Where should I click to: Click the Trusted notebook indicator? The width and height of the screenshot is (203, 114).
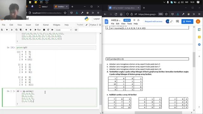(80, 25)
